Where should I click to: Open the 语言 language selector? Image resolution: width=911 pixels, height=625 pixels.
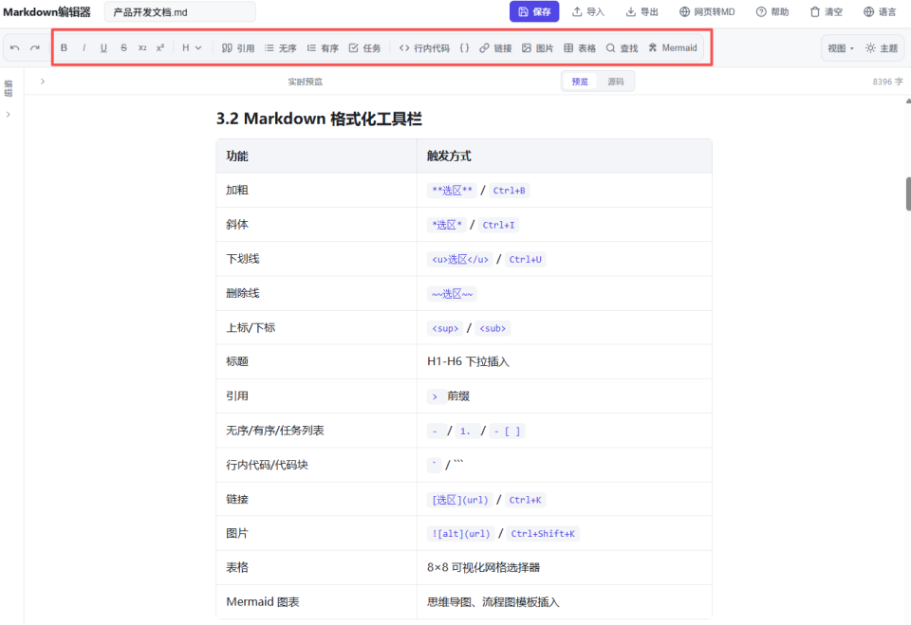point(880,11)
